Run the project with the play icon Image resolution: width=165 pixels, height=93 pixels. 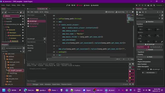(x=137, y=5)
